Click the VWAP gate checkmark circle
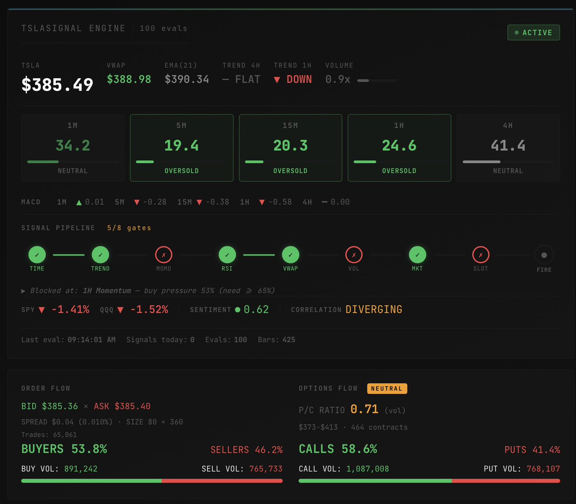Image resolution: width=576 pixels, height=504 pixels. coord(291,255)
